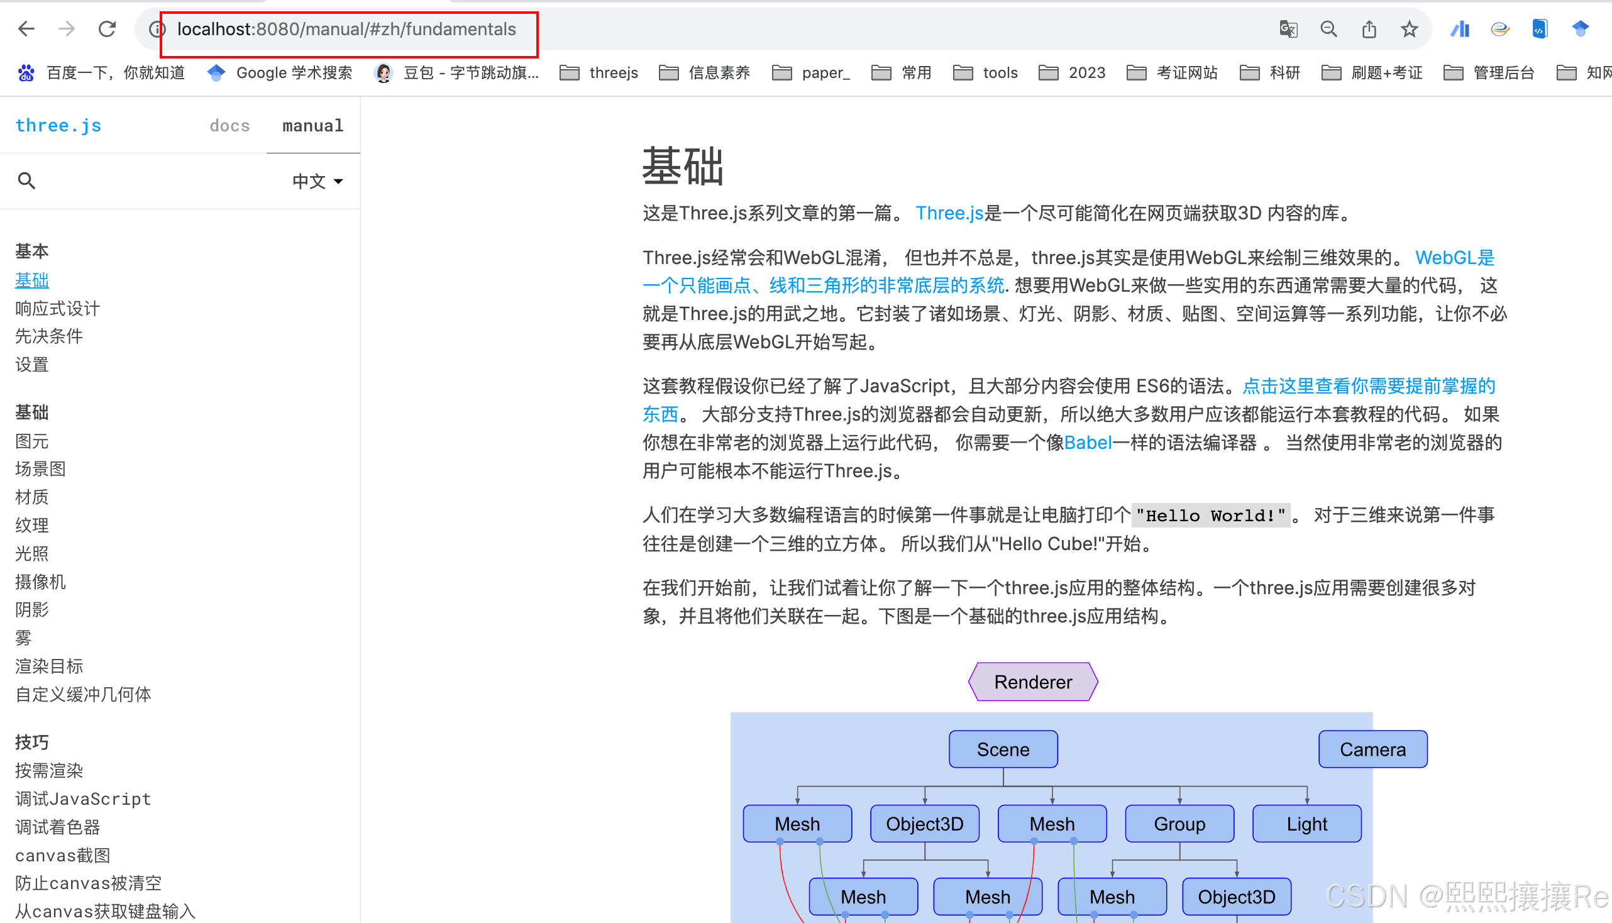The width and height of the screenshot is (1612, 923).
Task: Open 摄像机 article in sidebar
Action: pyautogui.click(x=41, y=582)
